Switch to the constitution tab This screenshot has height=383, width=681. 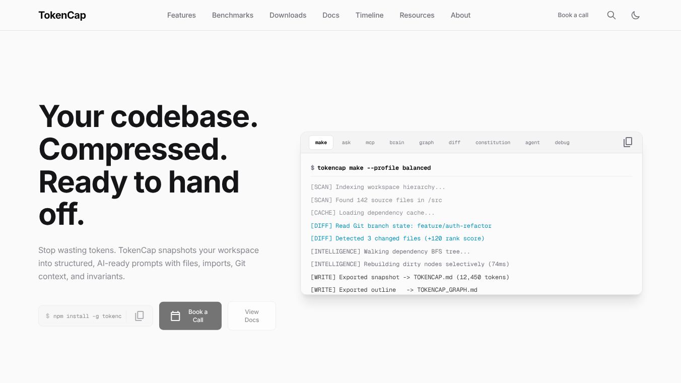click(493, 143)
